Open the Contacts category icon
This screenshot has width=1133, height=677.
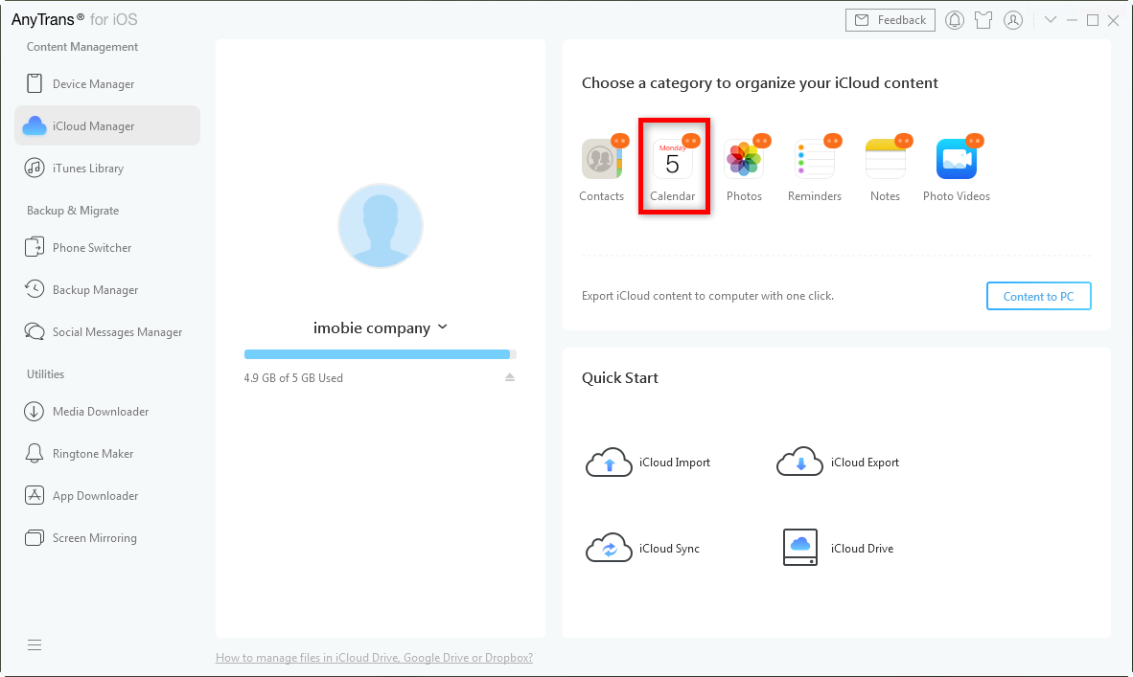[601, 159]
